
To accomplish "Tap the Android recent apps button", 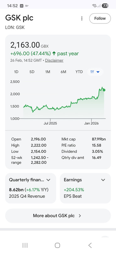I will tap(25, 245).
